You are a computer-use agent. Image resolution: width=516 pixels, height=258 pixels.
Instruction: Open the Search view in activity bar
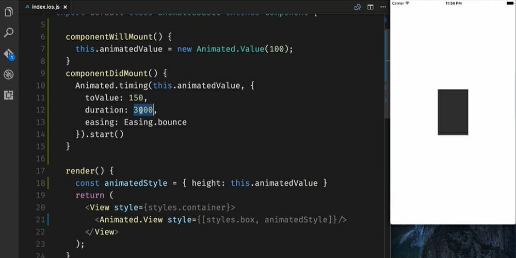click(9, 33)
